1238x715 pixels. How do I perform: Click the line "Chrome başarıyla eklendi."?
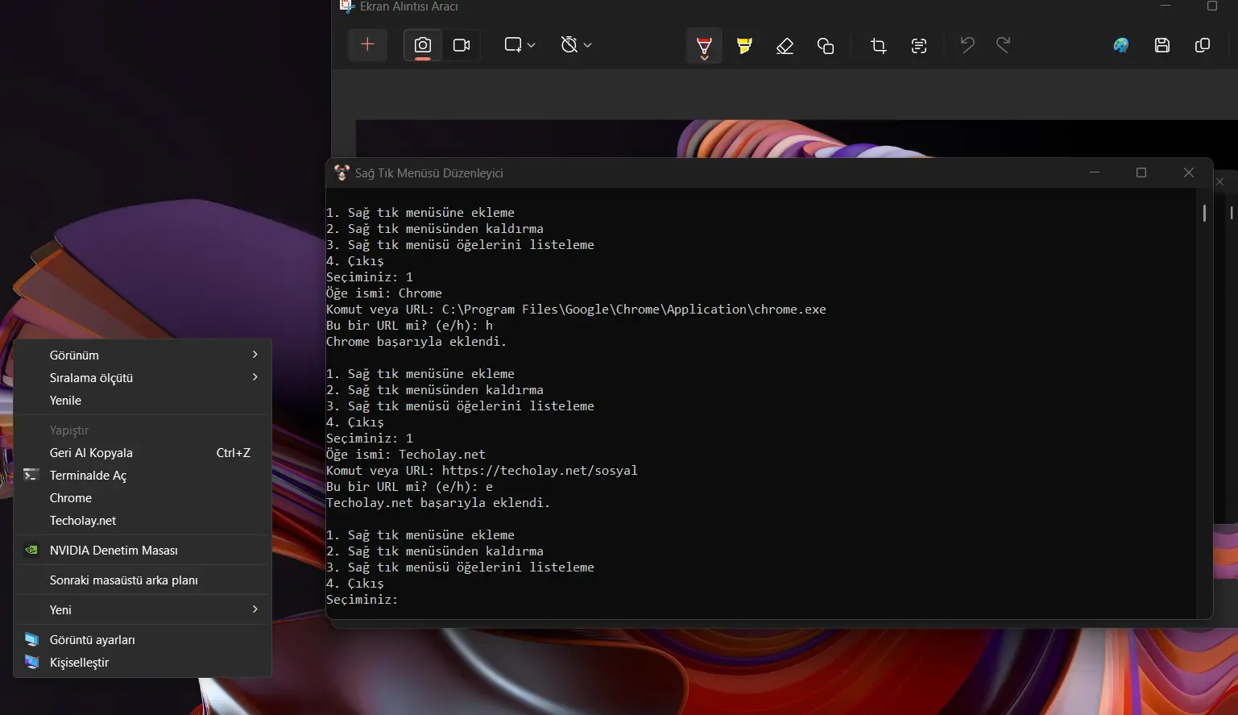pos(416,342)
